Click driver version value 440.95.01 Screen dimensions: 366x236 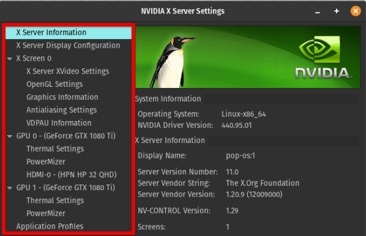click(236, 125)
